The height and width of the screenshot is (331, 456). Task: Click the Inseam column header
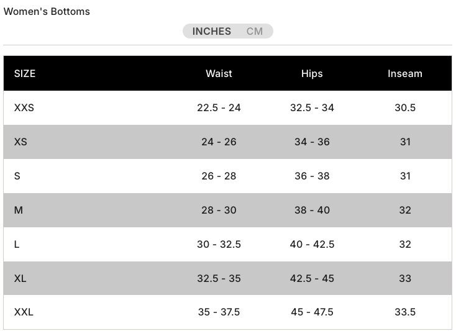[405, 73]
